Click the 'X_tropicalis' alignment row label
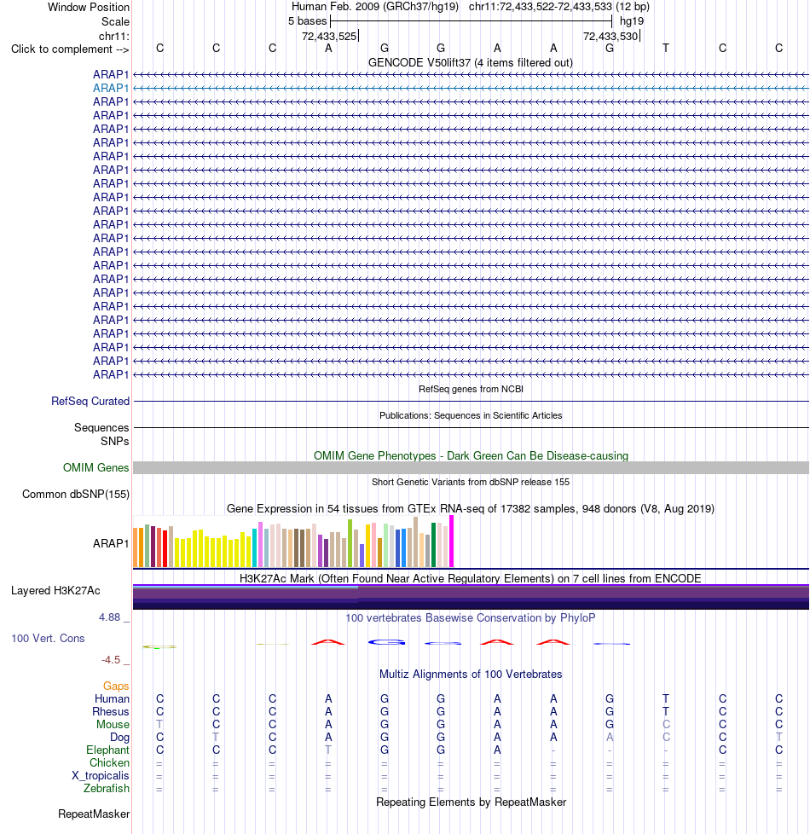The height and width of the screenshot is (834, 810). point(101,775)
